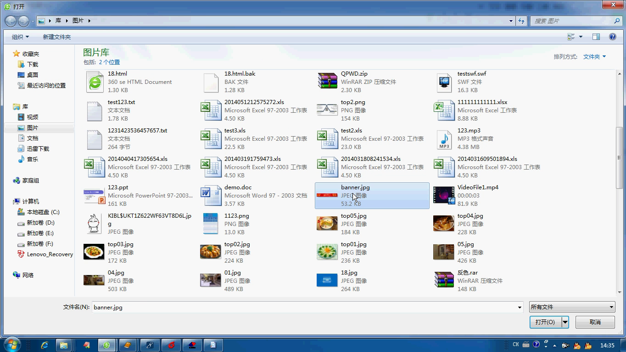
Task: Click the forward navigation arrow
Action: 23,21
